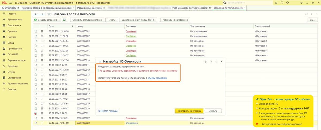Click the green document refresh icon next to Создать заявление

coord(64,20)
